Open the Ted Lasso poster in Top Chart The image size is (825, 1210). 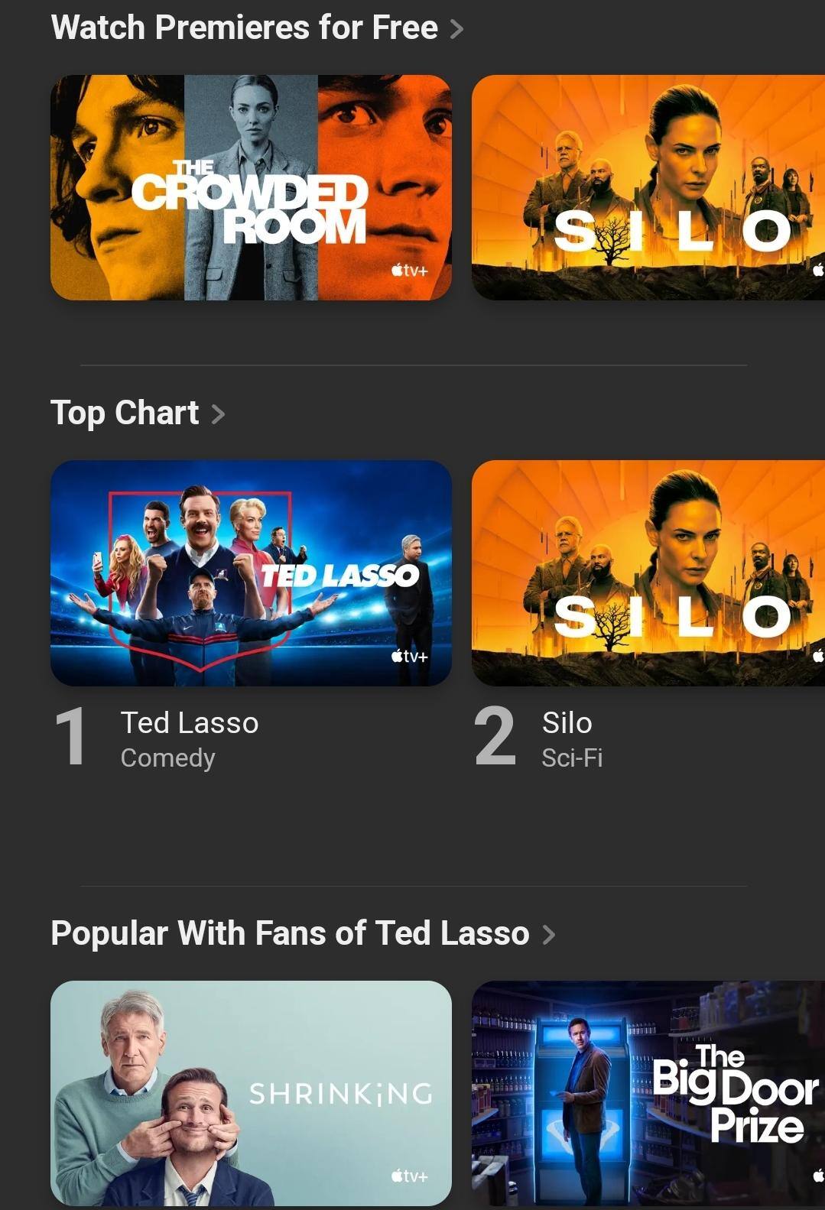[251, 573]
